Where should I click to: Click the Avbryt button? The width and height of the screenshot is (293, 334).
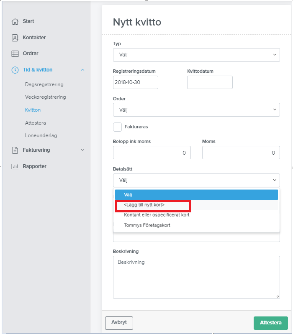pos(119,323)
